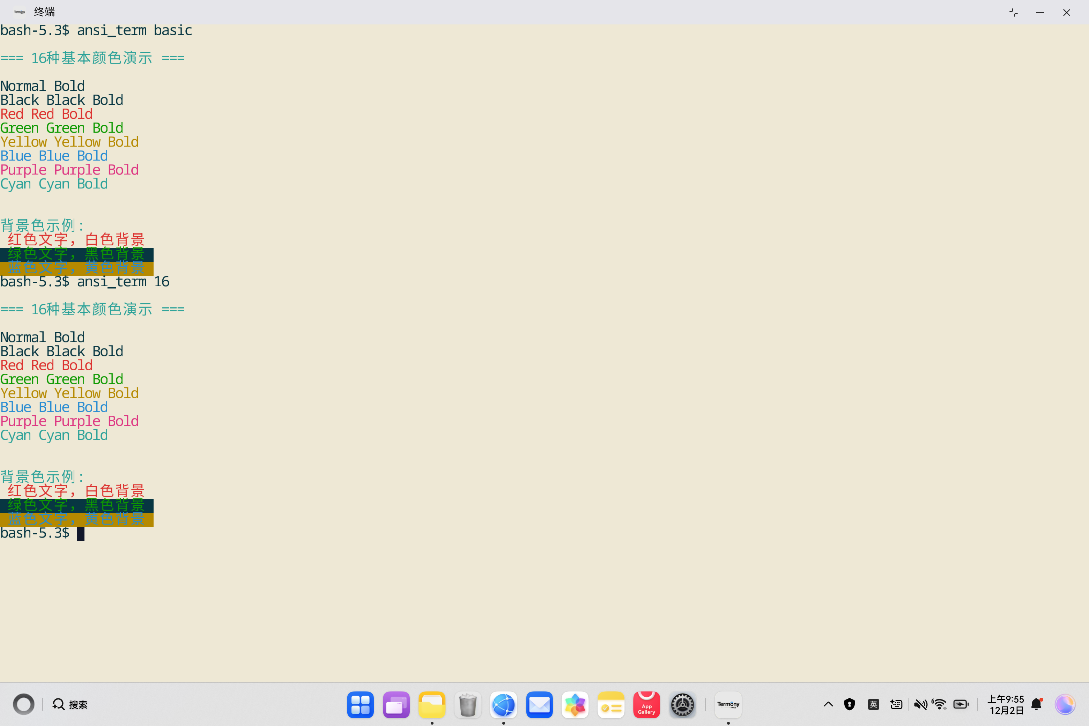This screenshot has height=726, width=1089.
Task: Expand hidden tray icons with chevron arrow
Action: coord(828,704)
